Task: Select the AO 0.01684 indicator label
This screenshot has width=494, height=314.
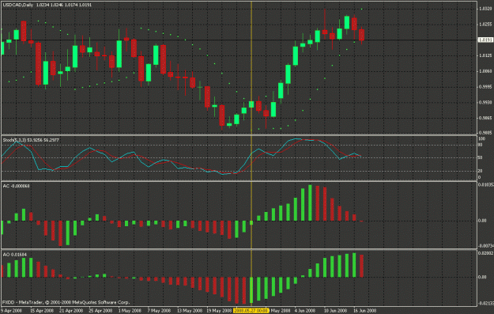Action: 15,254
